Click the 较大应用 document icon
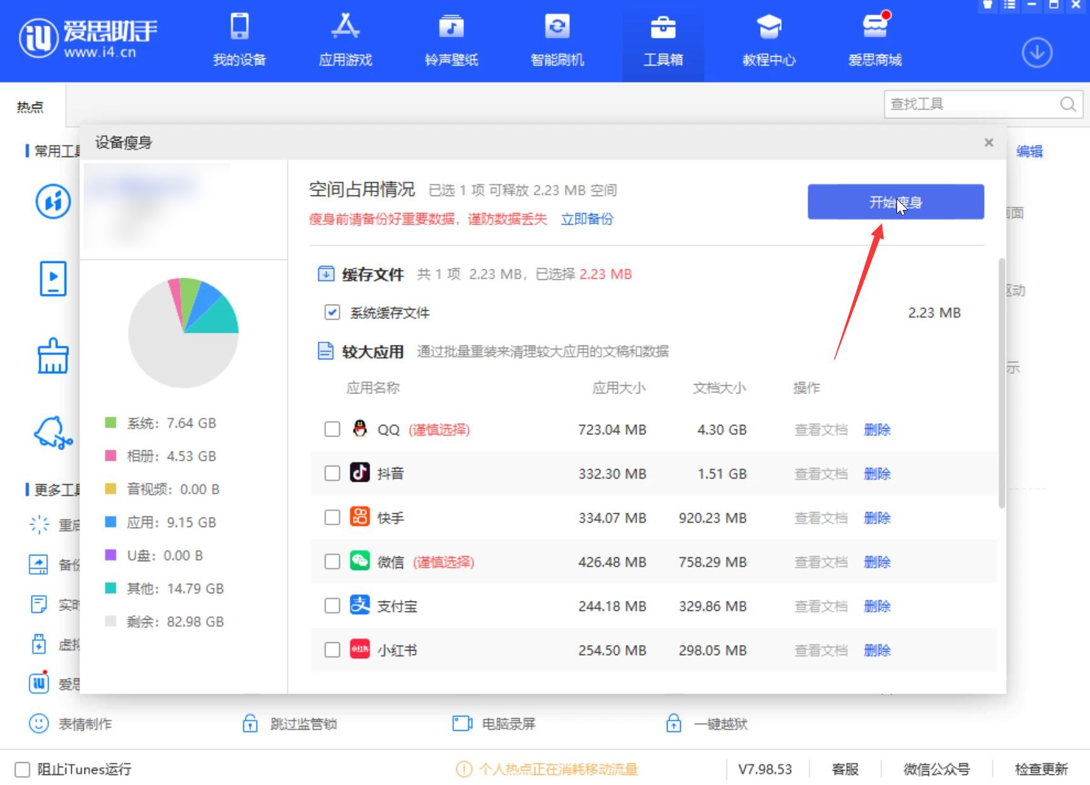1090x785 pixels. (325, 351)
